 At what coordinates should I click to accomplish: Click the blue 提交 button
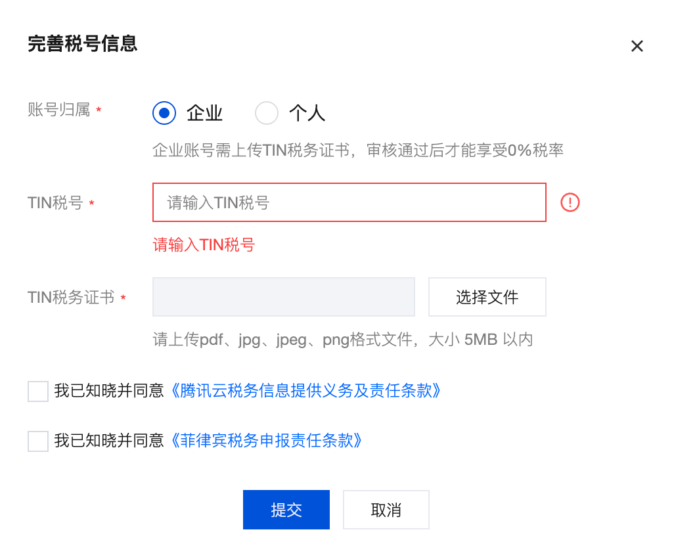coord(286,510)
